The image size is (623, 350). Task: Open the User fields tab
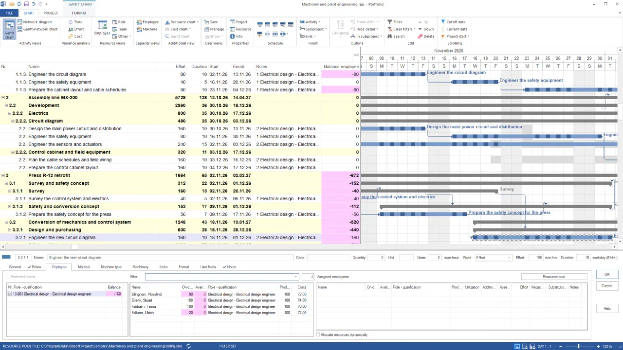(x=208, y=267)
